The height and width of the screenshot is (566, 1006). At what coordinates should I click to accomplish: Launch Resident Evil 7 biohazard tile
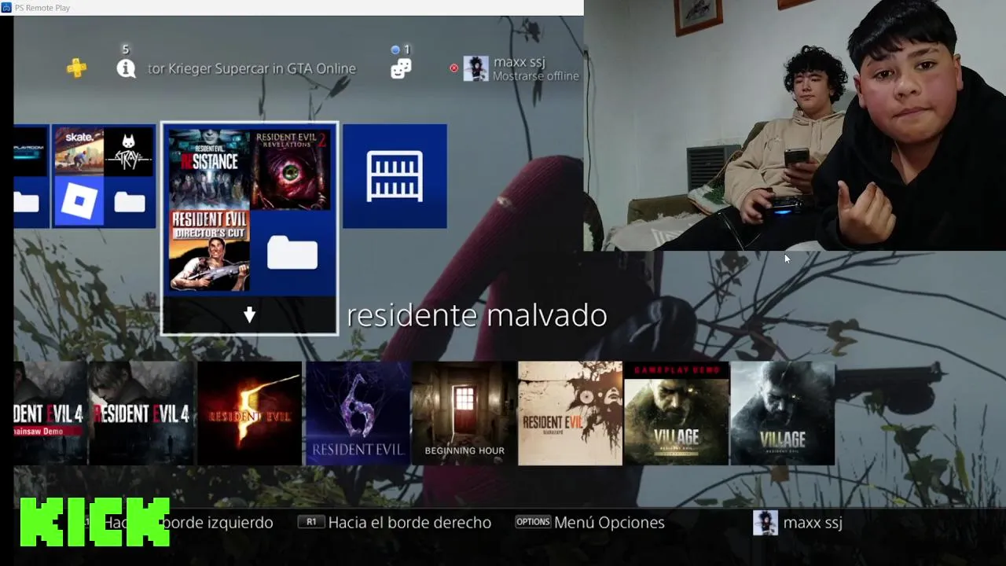pyautogui.click(x=570, y=413)
